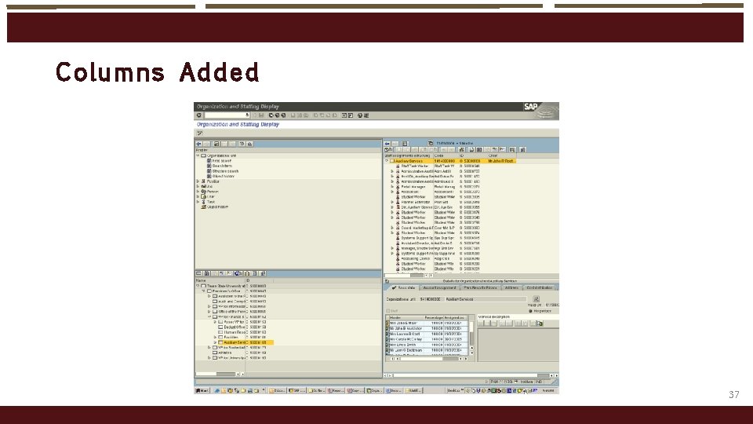The image size is (753, 424).
Task: Collapse the Organizational unit search node
Action: [198, 155]
